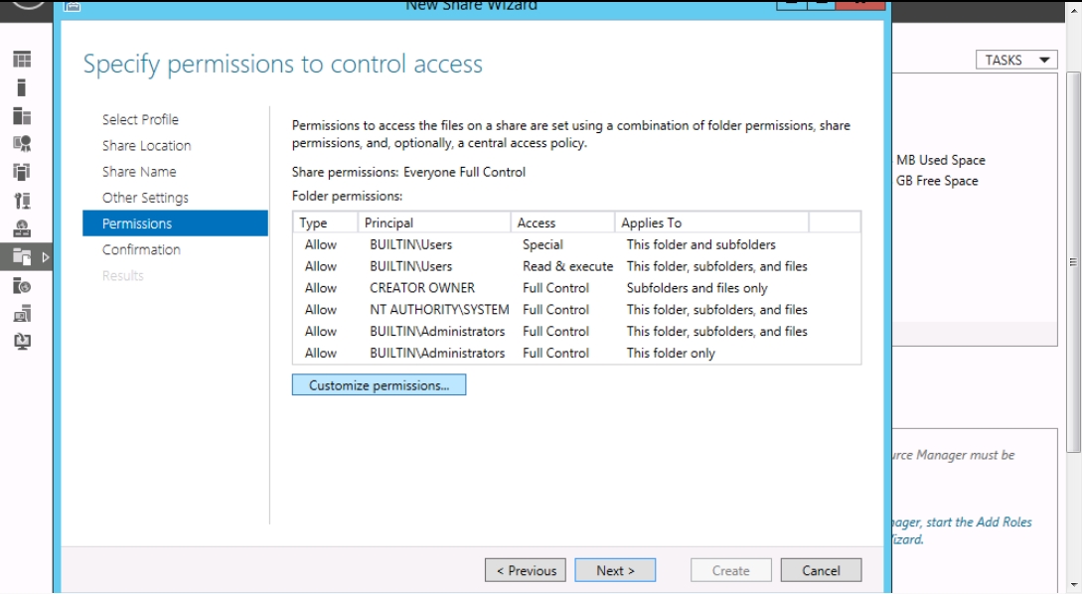
Task: Expand arrow beside File and Storage icon
Action: coord(44,257)
